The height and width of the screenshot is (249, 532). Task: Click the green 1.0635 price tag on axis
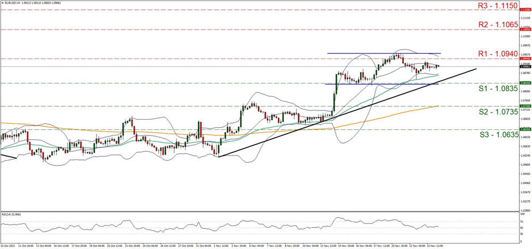[x=524, y=129]
